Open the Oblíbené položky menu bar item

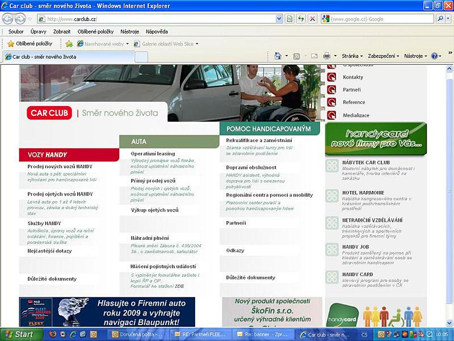pyautogui.click(x=95, y=32)
